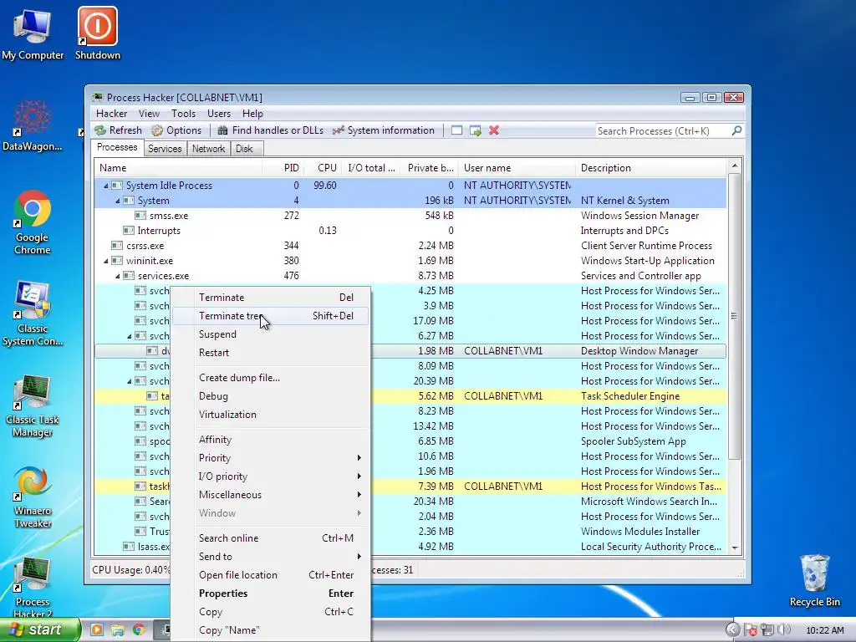Collapse the services.exe tree node
Viewport: 856px width, 642px height.
tap(117, 276)
